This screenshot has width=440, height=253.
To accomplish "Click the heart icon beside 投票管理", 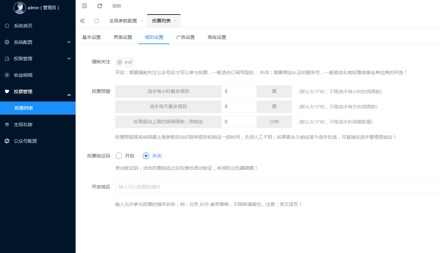I will [7, 91].
